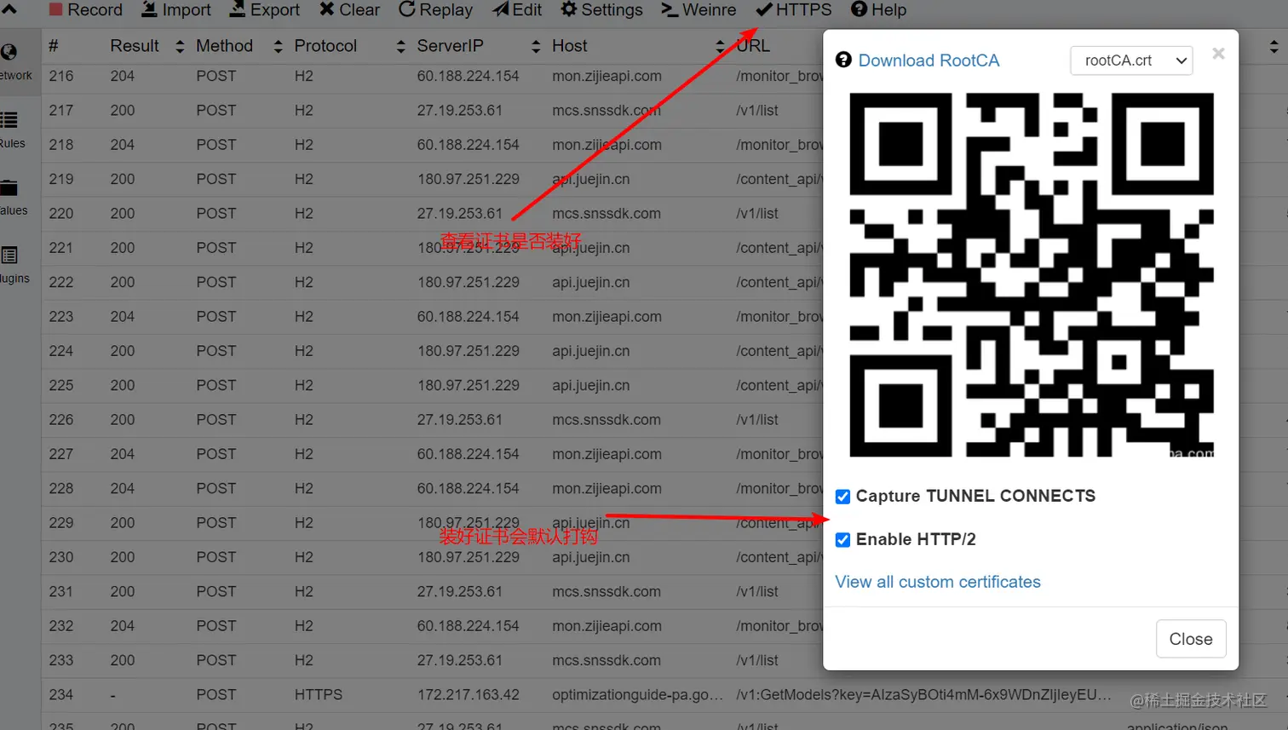This screenshot has height=730, width=1288.
Task: Click the HTTPS checkmark icon
Action: point(764,9)
